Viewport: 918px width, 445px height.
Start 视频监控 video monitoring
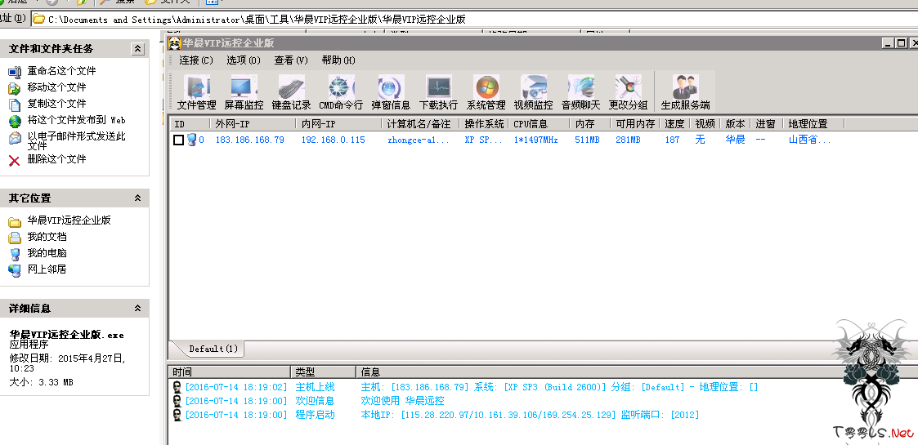coord(533,92)
